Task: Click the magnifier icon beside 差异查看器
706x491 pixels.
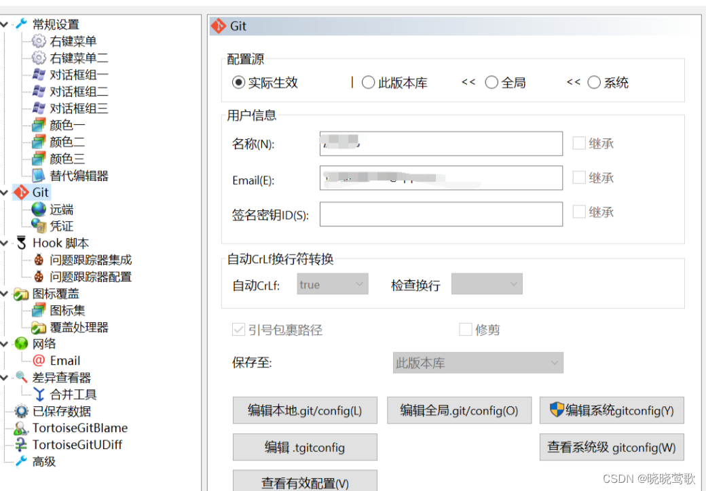Action: [21, 377]
